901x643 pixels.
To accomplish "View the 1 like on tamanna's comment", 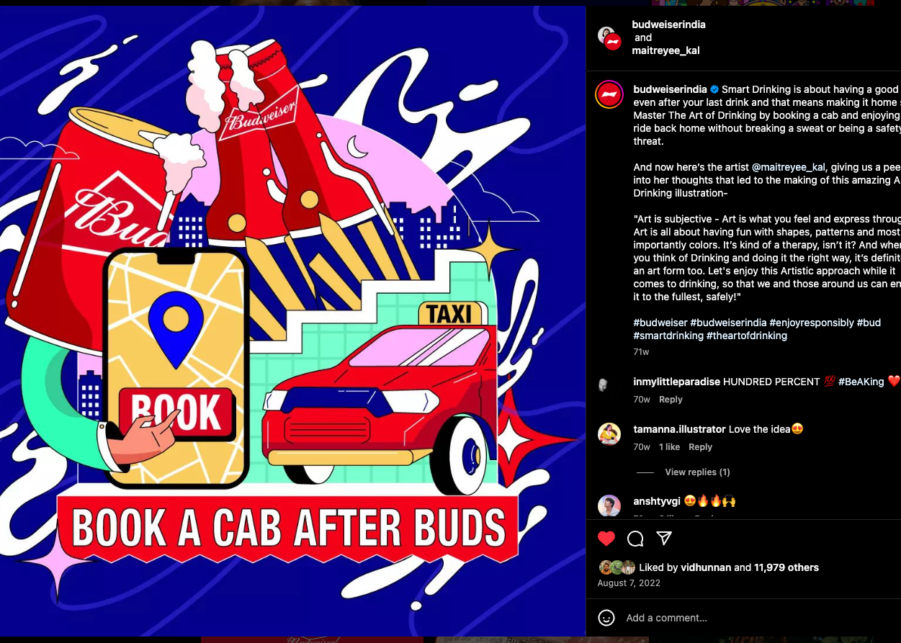I will coord(669,447).
